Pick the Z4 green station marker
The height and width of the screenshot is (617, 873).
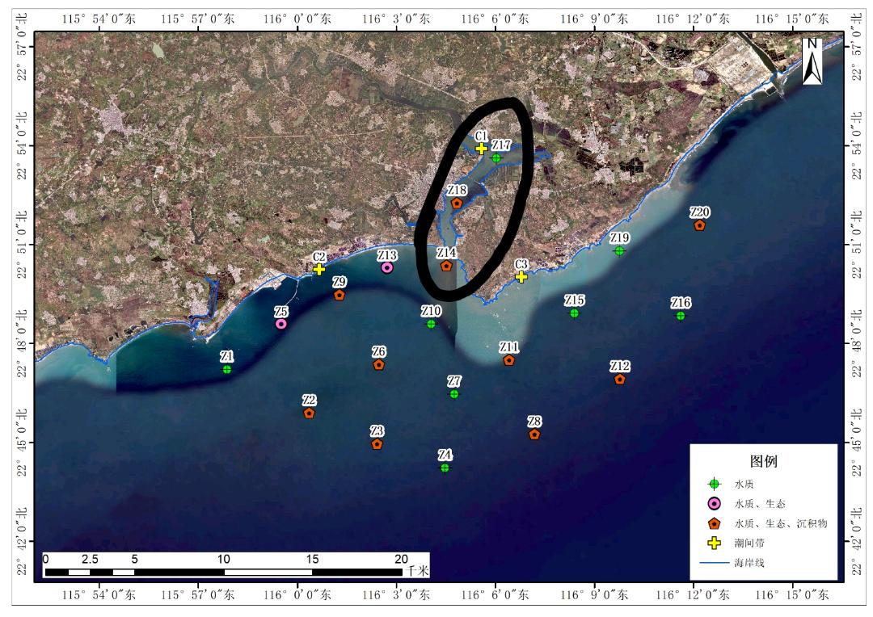(x=445, y=468)
